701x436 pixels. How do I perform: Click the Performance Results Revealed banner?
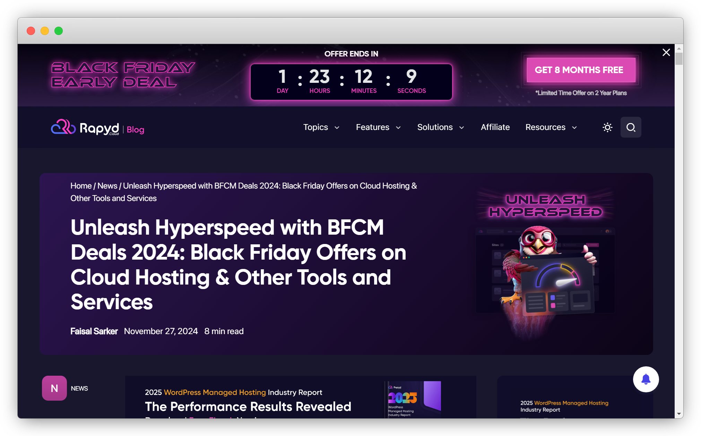(x=248, y=406)
